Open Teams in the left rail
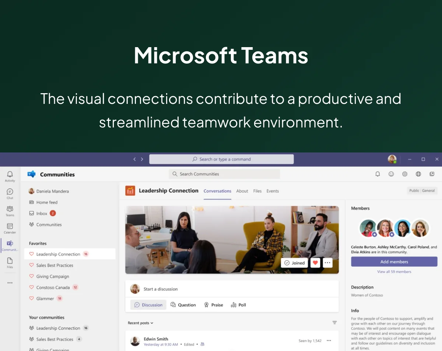This screenshot has height=351, width=442. [x=10, y=211]
